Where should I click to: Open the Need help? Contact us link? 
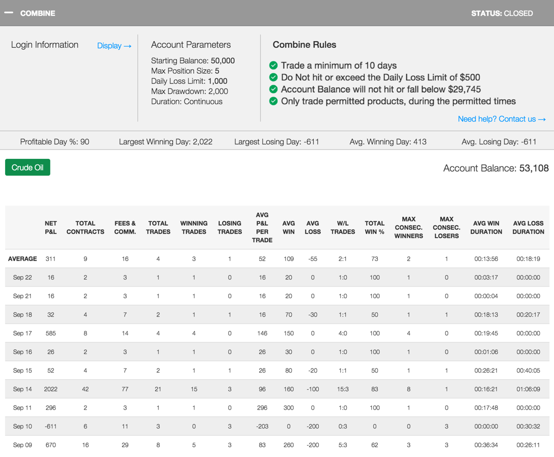pos(502,119)
